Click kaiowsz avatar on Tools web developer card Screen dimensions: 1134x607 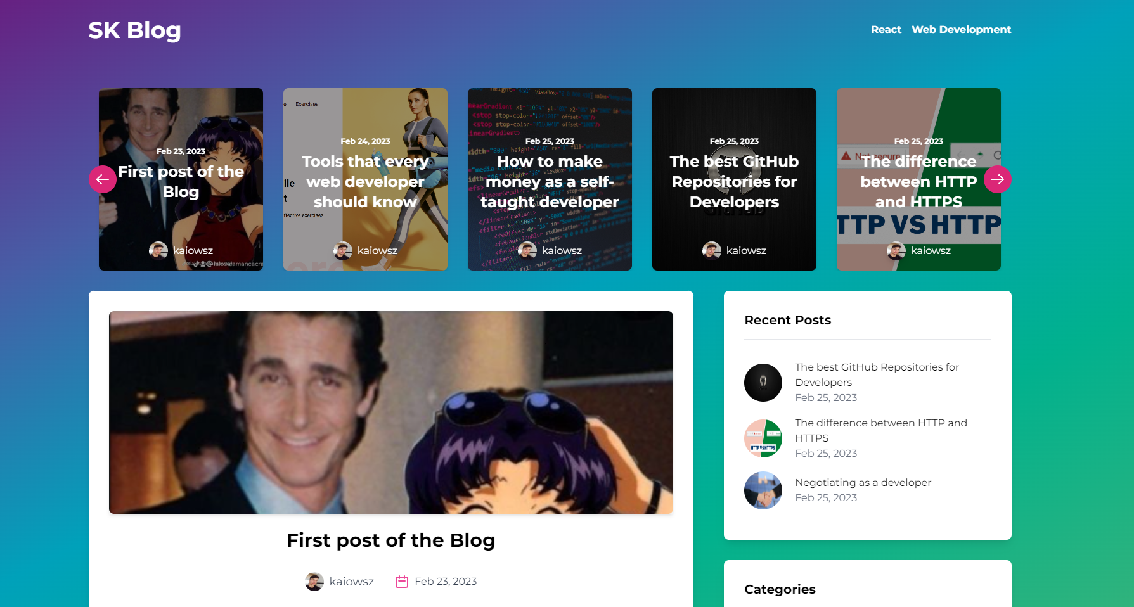[x=343, y=251]
